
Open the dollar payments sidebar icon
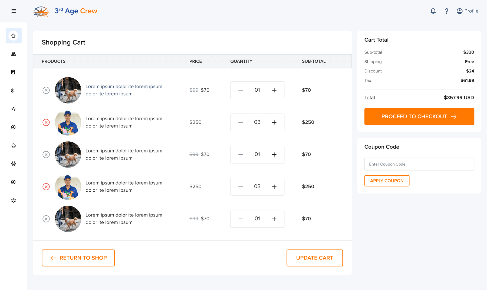coord(12,91)
